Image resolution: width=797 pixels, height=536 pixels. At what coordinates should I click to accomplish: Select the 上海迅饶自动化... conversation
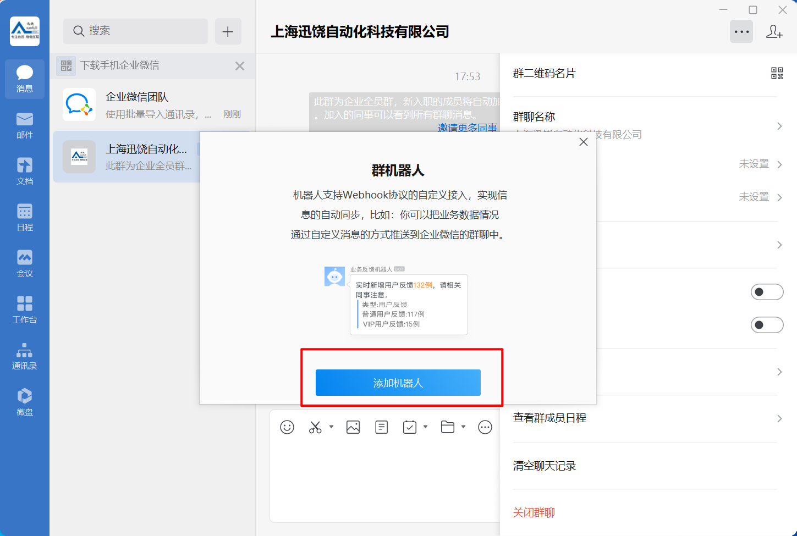pyautogui.click(x=127, y=157)
